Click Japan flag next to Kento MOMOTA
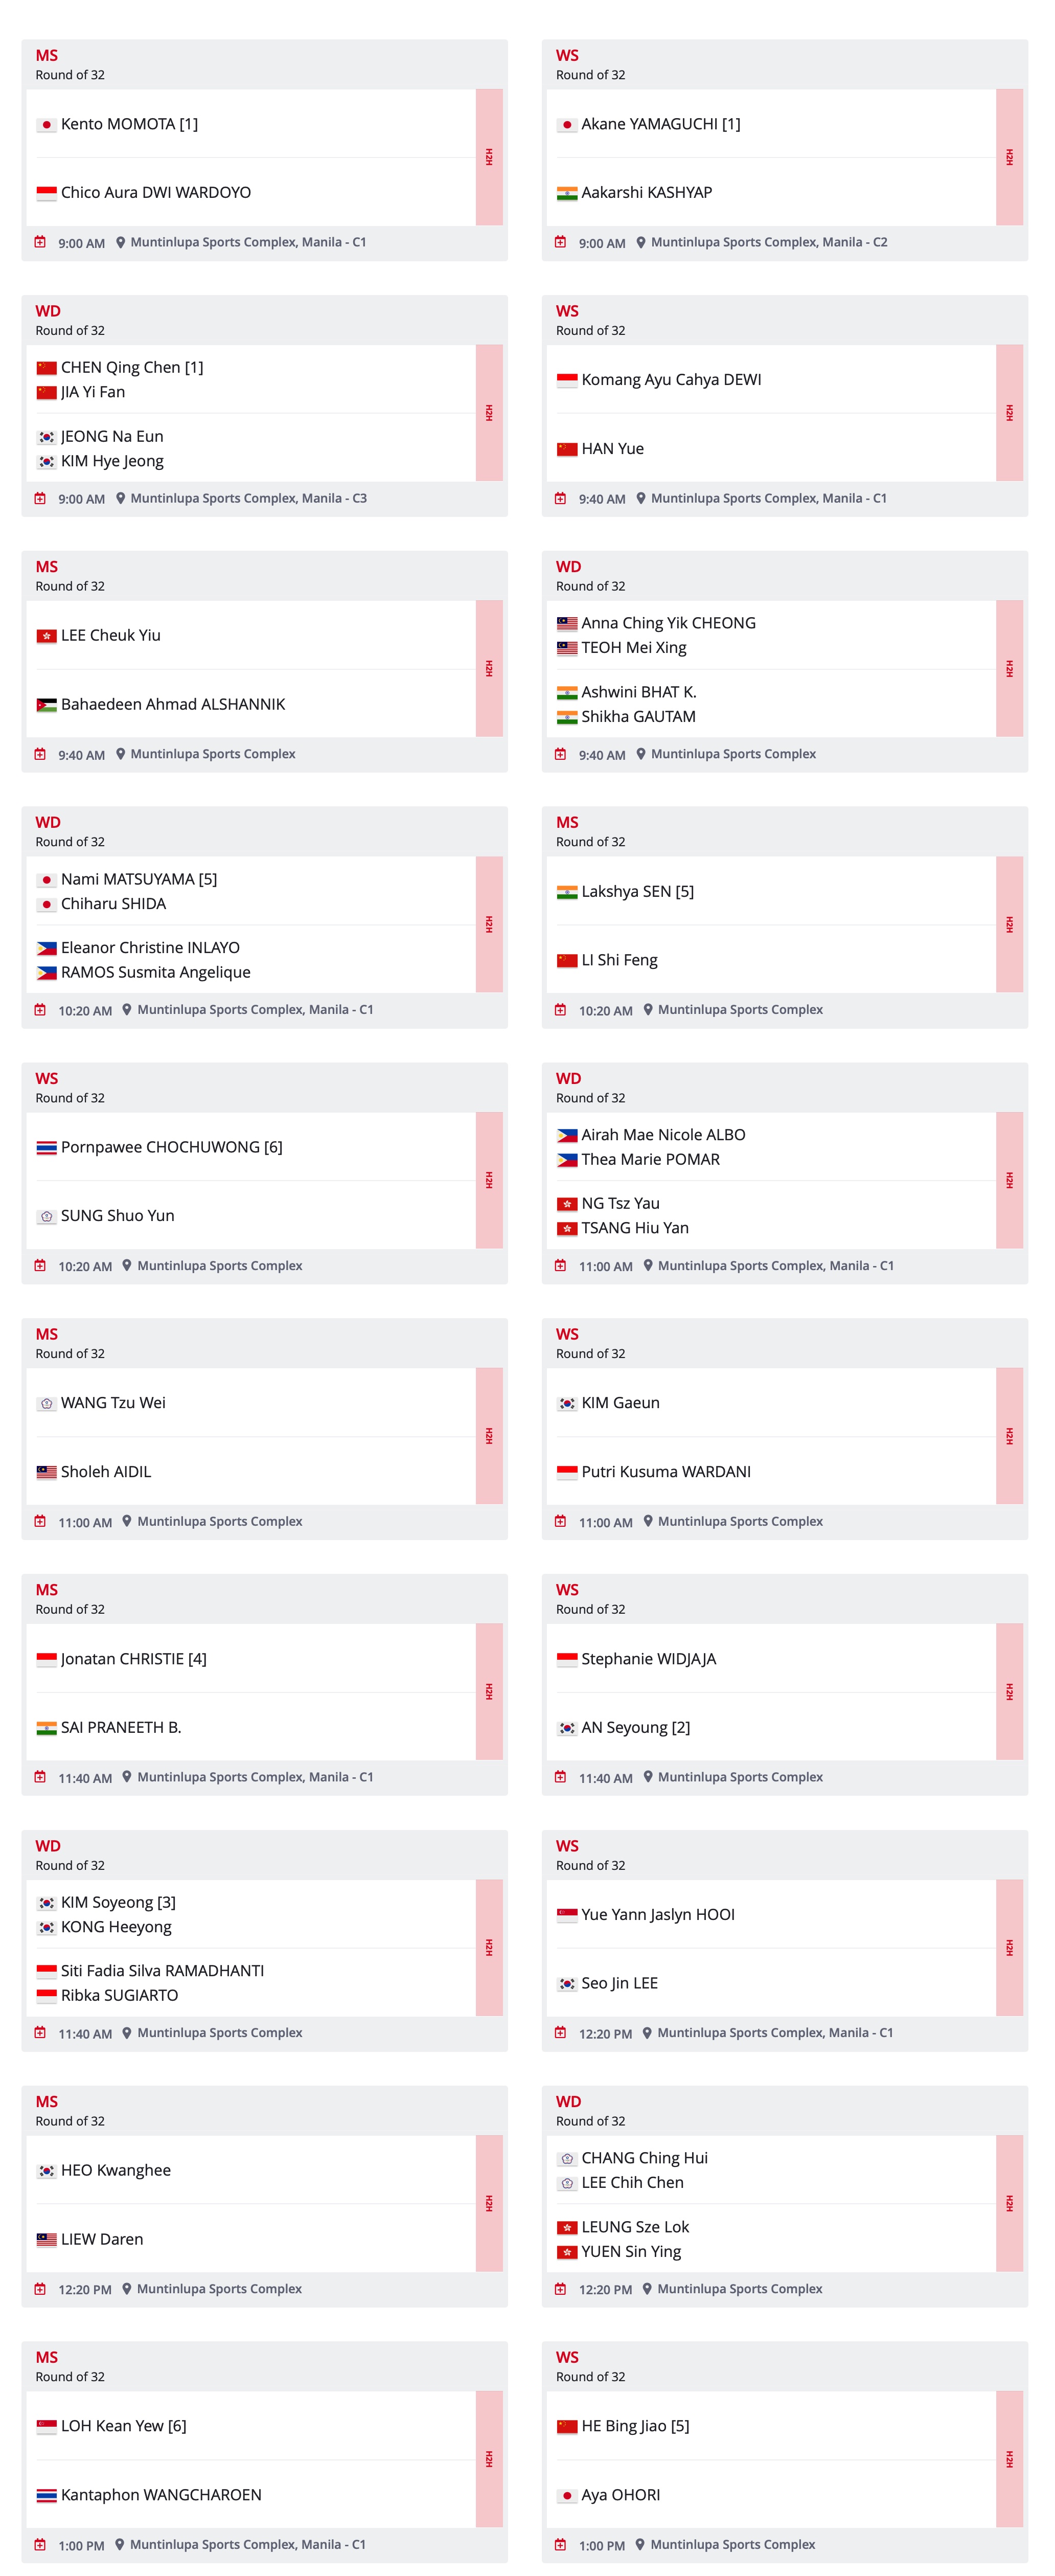Image resolution: width=1055 pixels, height=2576 pixels. click(x=46, y=125)
